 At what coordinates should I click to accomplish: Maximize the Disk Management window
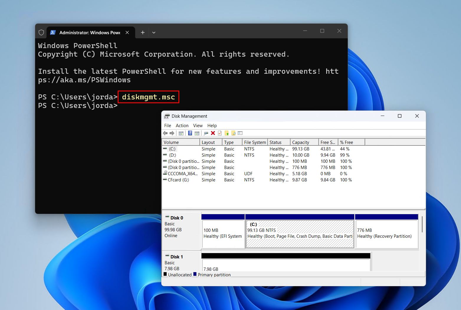400,116
